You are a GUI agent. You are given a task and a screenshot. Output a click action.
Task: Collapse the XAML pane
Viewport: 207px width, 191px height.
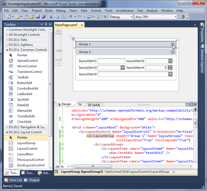pos(195,105)
